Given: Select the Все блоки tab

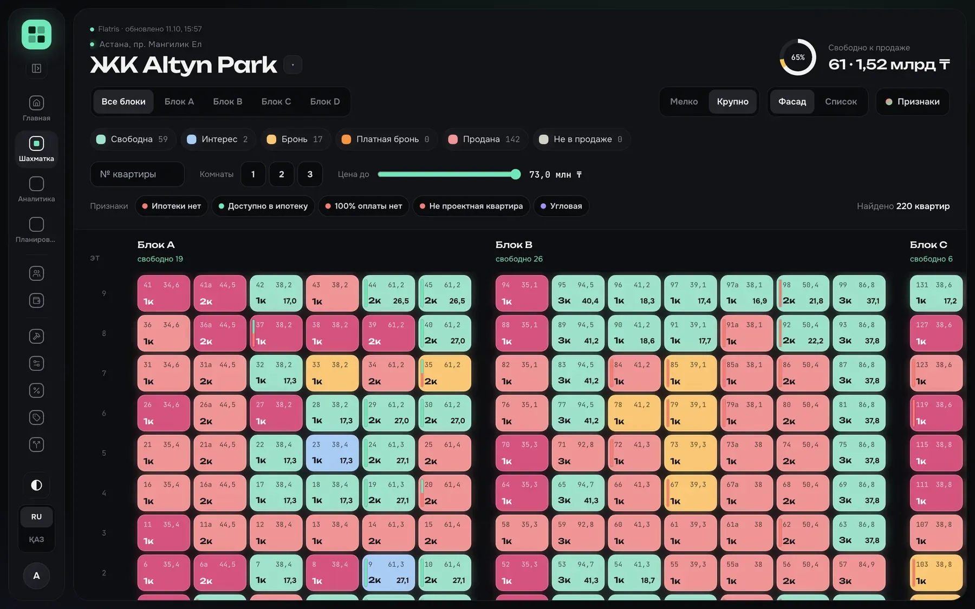Looking at the screenshot, I should coord(123,102).
